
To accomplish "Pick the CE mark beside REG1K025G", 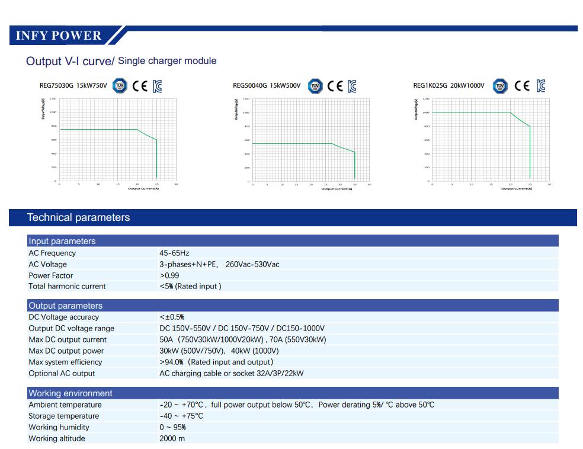I will [x=522, y=86].
